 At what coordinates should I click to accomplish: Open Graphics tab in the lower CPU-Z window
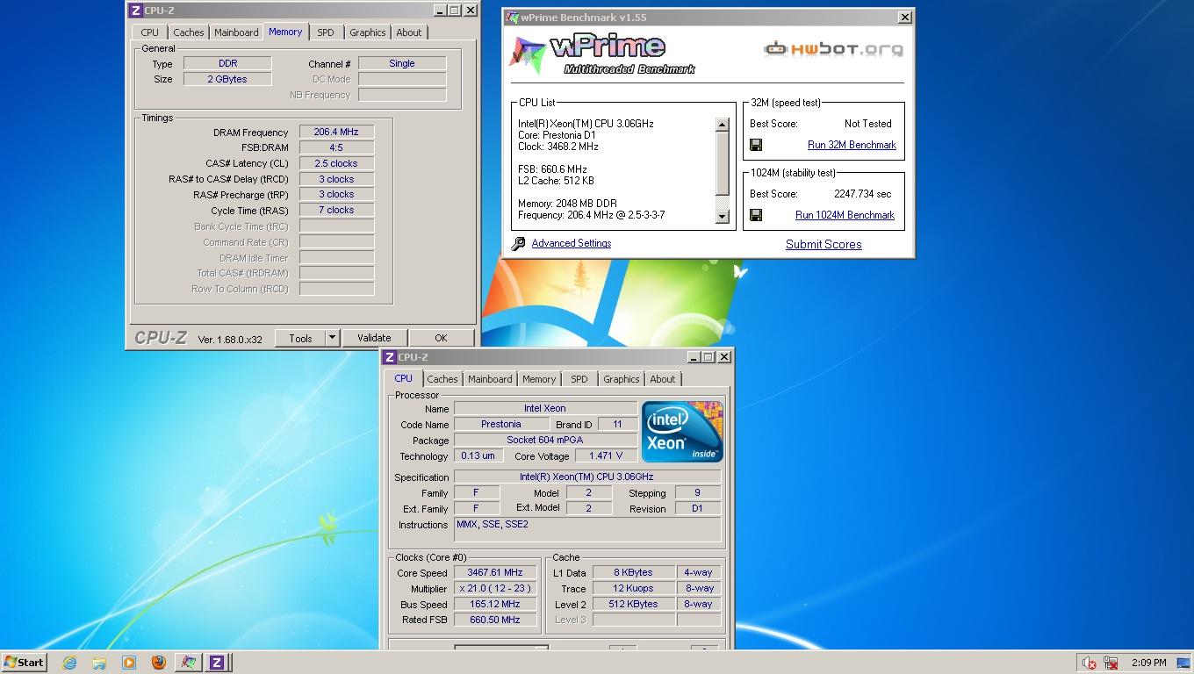[621, 379]
